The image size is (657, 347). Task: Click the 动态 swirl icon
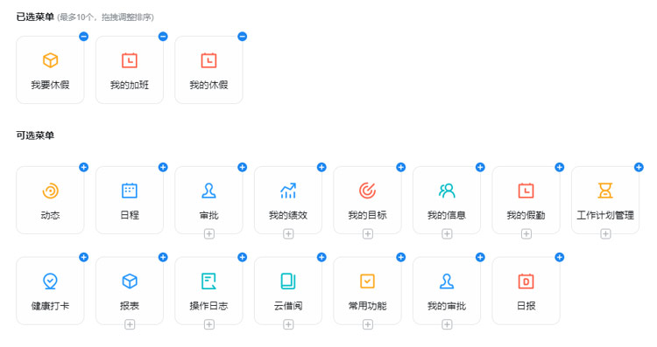coord(50,191)
